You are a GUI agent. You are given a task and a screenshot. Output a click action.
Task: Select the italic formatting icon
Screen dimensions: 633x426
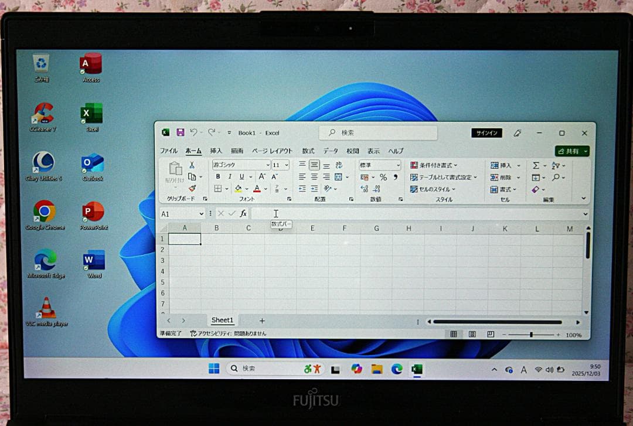coord(230,176)
